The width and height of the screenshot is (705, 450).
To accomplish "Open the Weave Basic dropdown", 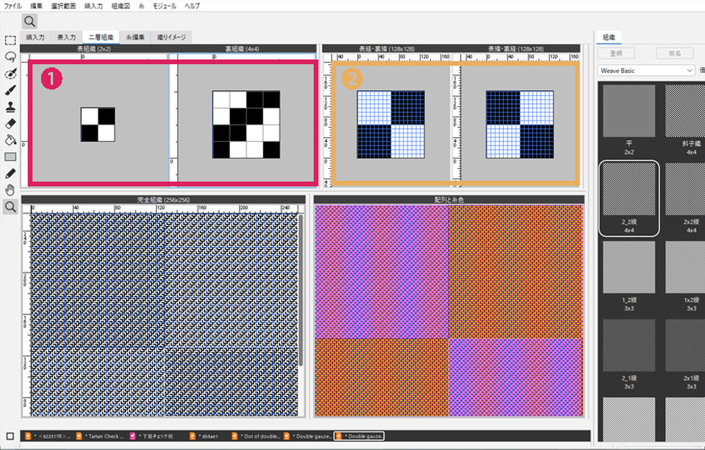I will click(x=646, y=70).
